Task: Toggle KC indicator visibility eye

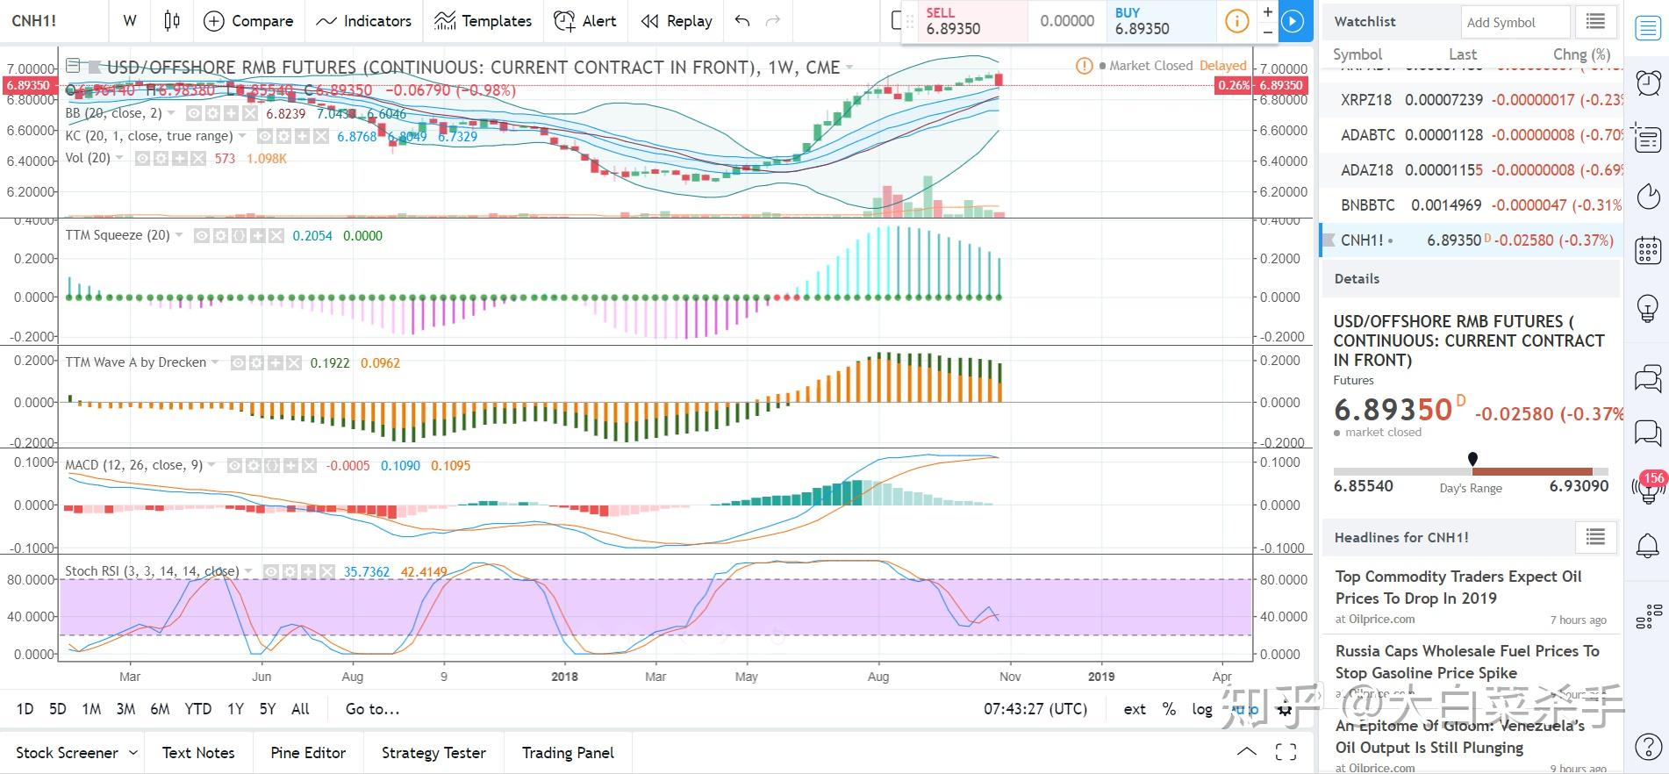Action: pos(264,136)
